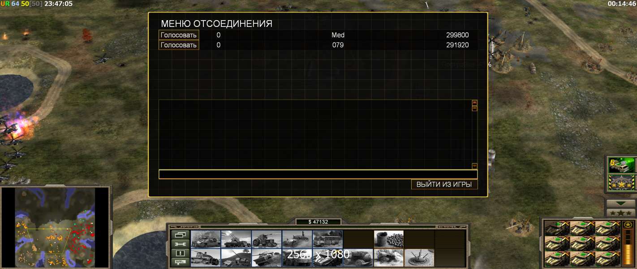
Task: Vote to disconnect player 079
Action: point(179,45)
